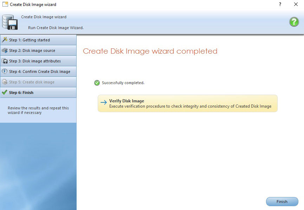This screenshot has width=304, height=210.
Task: Start the Verify Disk Image action
Action: tap(187, 103)
